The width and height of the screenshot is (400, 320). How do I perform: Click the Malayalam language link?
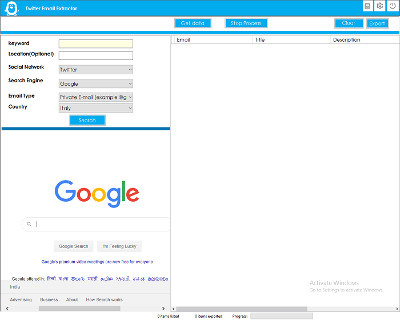(x=158, y=279)
